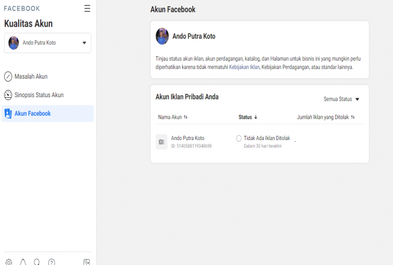
Task: Open the help question mark icon
Action: [52, 262]
